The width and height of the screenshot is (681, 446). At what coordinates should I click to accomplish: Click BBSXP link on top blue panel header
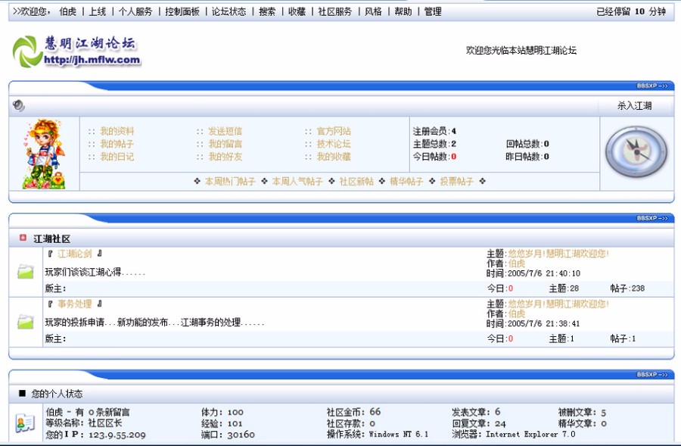point(652,86)
